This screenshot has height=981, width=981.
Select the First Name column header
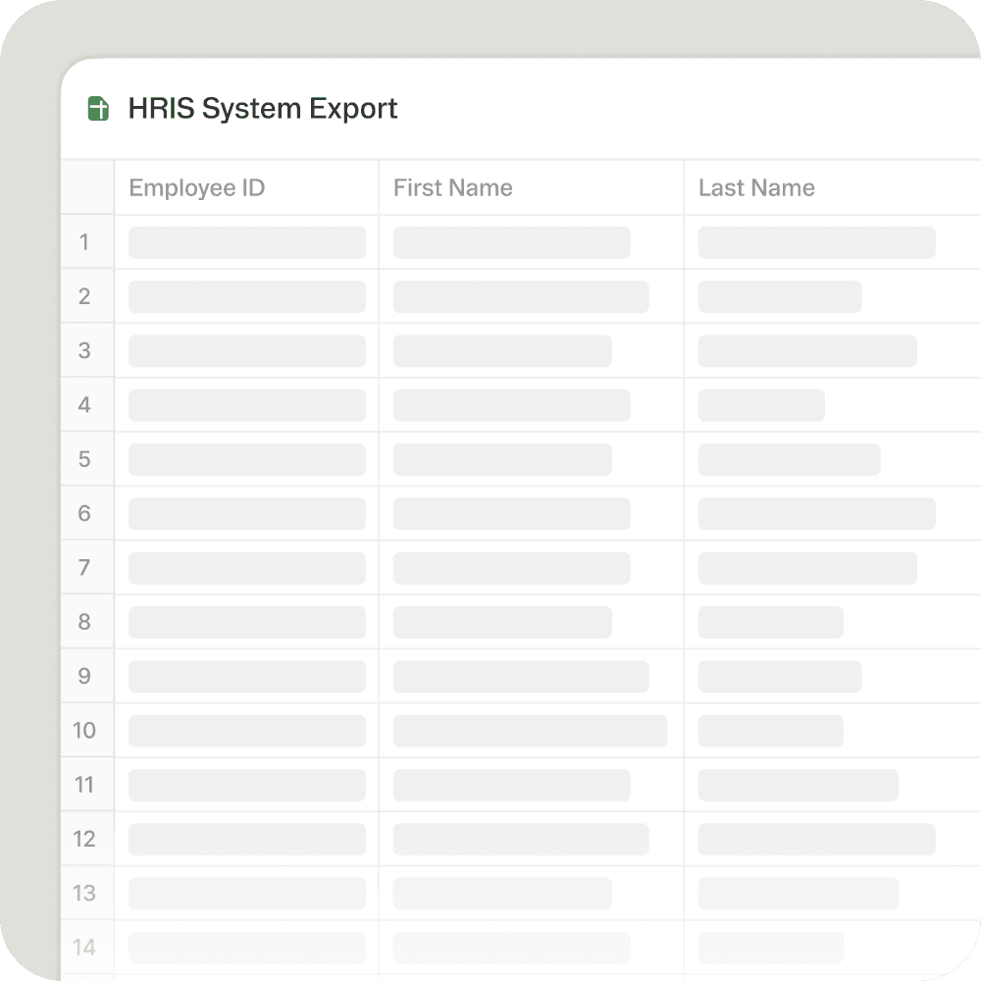[x=452, y=187]
